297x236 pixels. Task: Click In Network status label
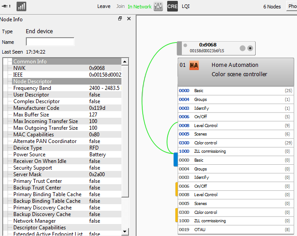140,7
